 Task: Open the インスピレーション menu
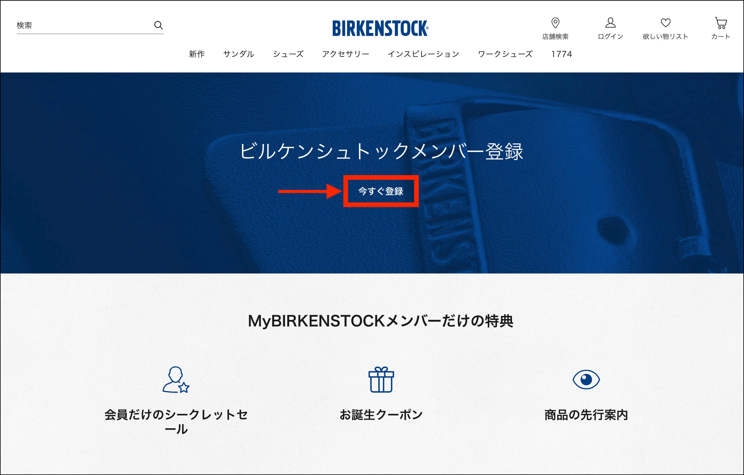point(423,54)
